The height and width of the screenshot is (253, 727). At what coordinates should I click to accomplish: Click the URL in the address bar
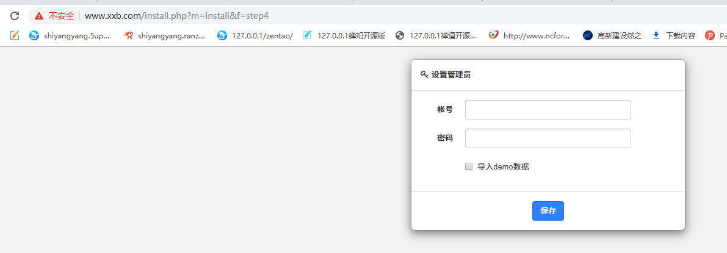[176, 16]
